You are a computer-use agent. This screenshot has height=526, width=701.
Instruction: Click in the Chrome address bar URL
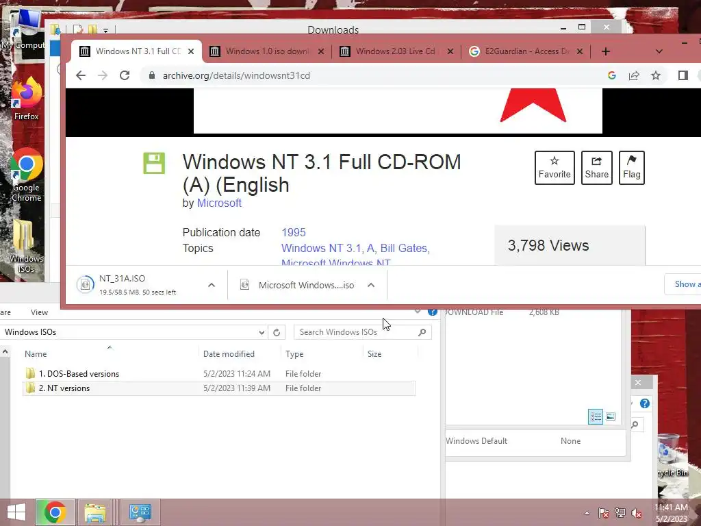click(236, 75)
